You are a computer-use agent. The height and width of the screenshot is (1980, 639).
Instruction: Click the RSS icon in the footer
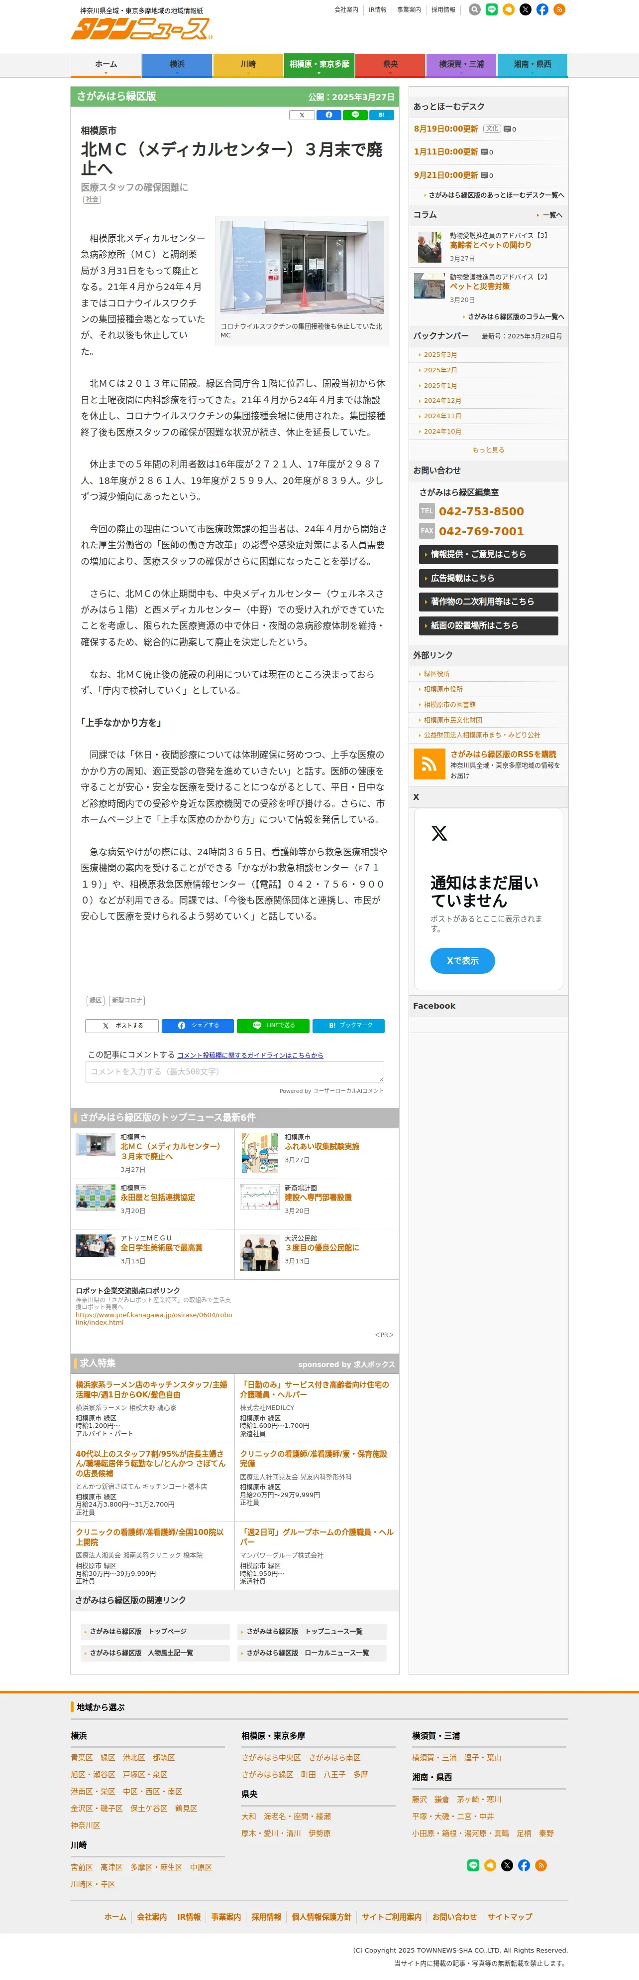coord(541,1865)
